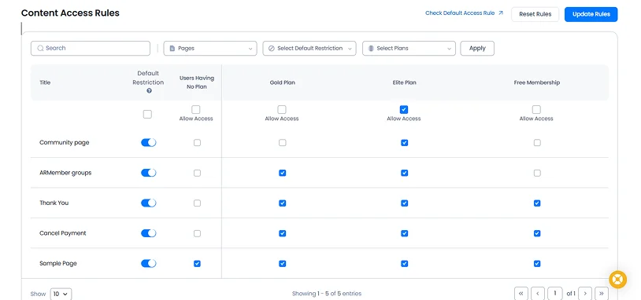
Task: Check Allow Access header box for Gold Plan
Action: [x=282, y=110]
